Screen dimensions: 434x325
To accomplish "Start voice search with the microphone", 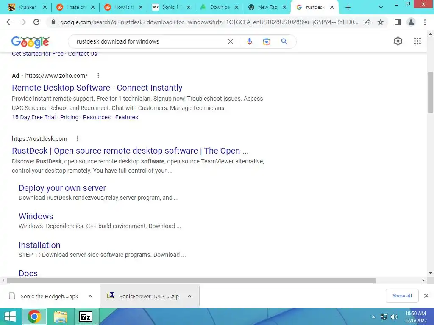I will coord(249,41).
